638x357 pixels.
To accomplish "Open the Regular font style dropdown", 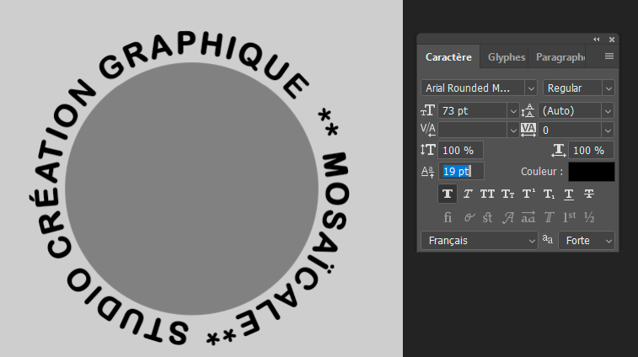I will [x=608, y=88].
